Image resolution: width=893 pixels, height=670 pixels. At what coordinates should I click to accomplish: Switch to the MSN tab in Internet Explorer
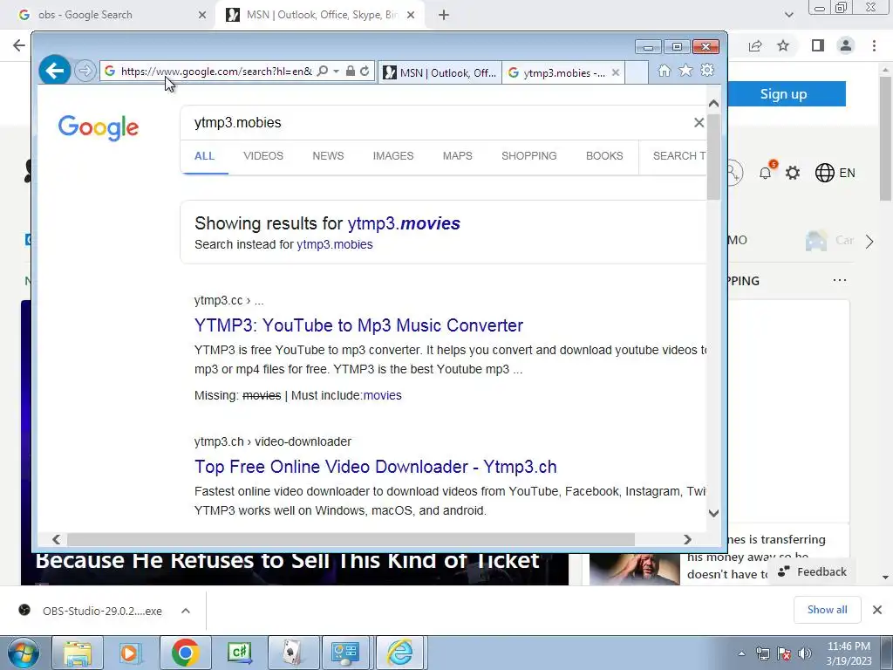pyautogui.click(x=440, y=73)
